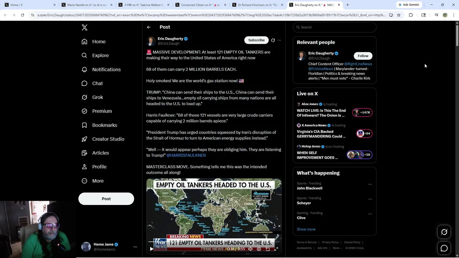This screenshot has width=459, height=258.
Task: Click the Grok icon next to Subscribe
Action: pyautogui.click(x=273, y=40)
